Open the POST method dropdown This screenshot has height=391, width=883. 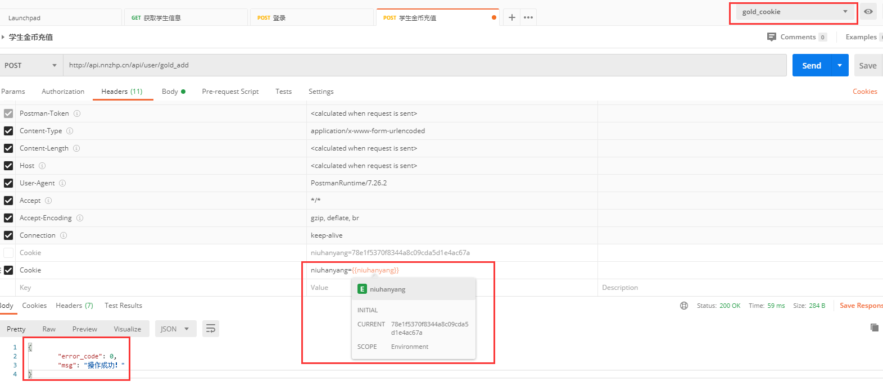pyautogui.click(x=31, y=66)
